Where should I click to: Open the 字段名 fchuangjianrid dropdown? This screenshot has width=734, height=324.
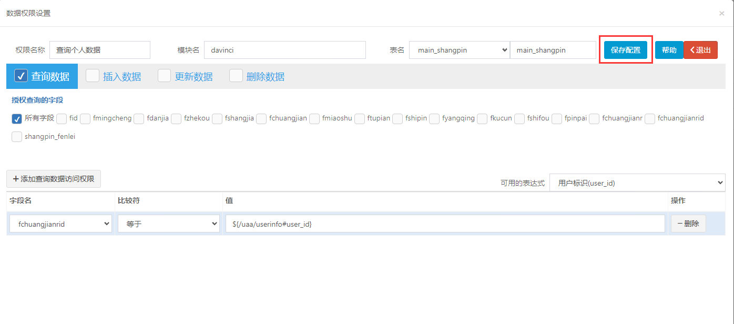pyautogui.click(x=61, y=224)
